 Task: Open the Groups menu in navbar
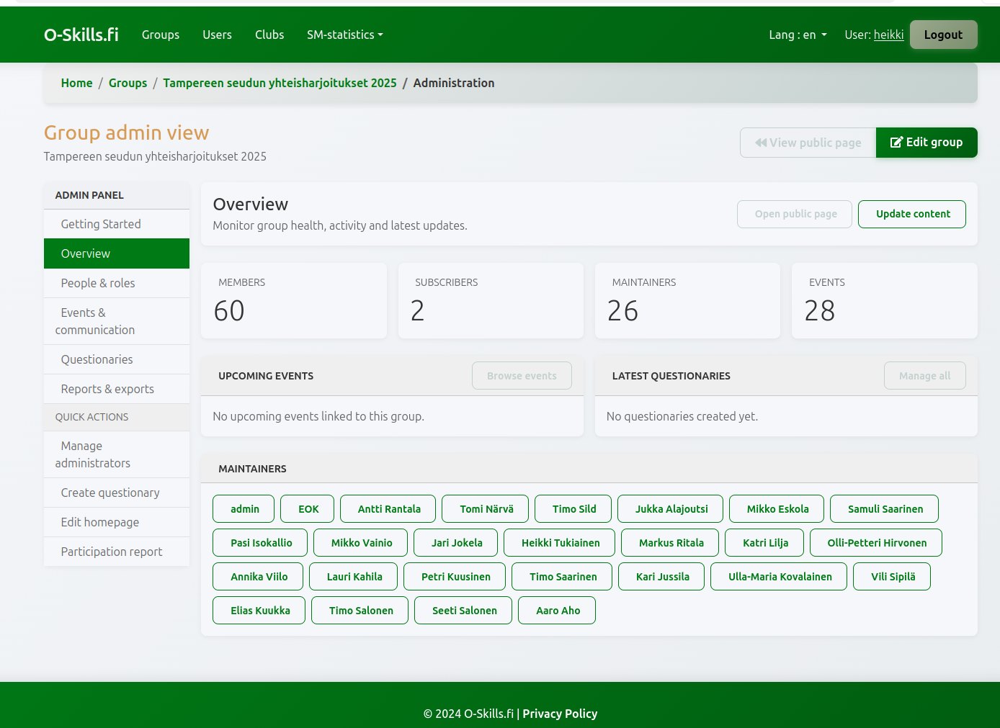click(x=160, y=35)
